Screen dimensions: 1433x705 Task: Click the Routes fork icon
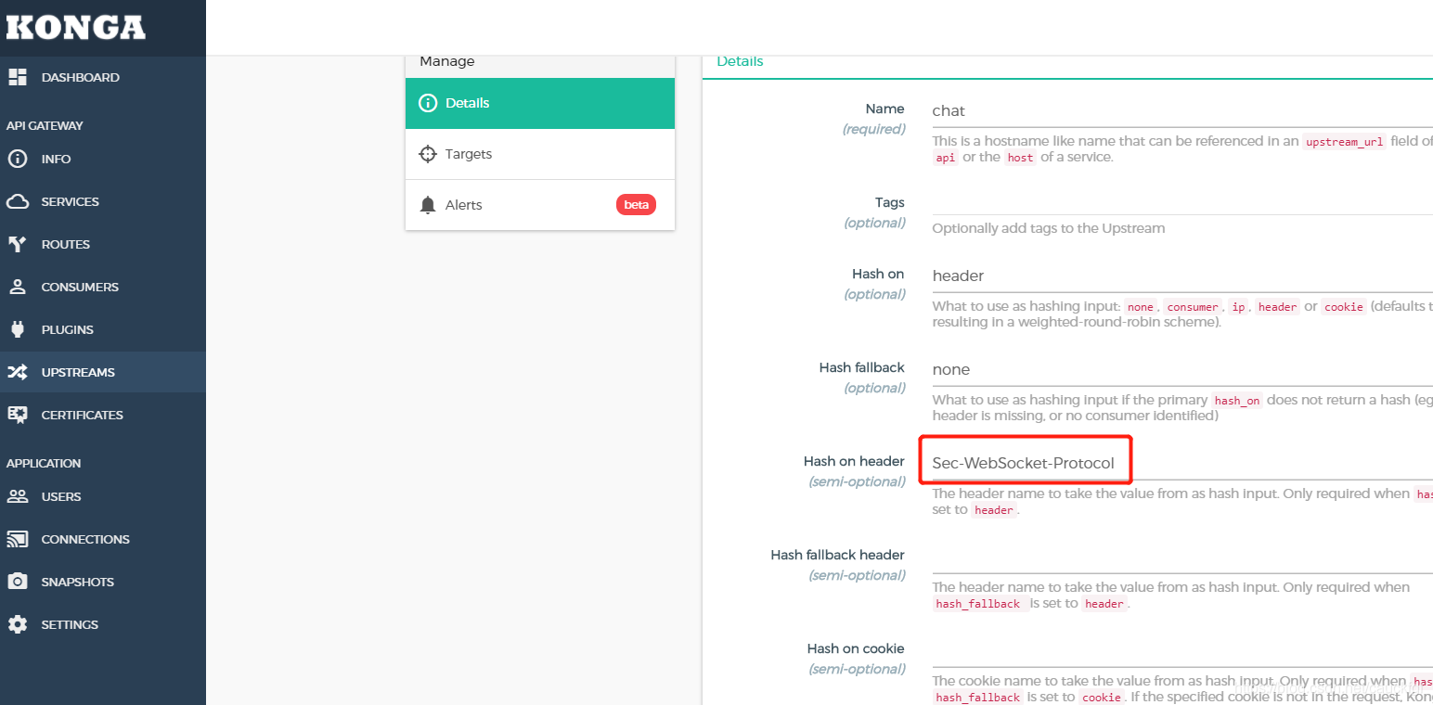[18, 244]
